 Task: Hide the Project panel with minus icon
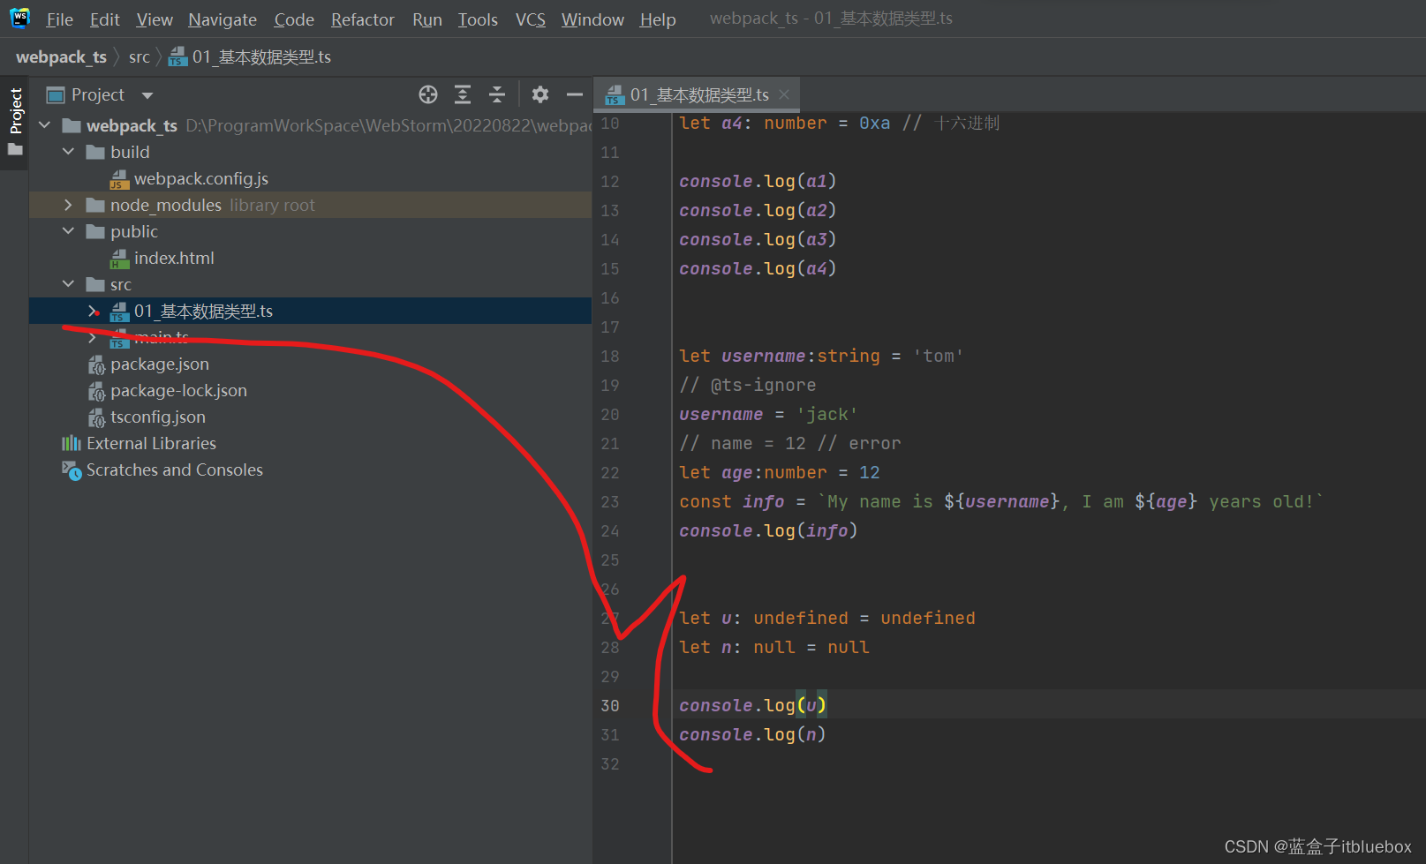click(x=575, y=94)
